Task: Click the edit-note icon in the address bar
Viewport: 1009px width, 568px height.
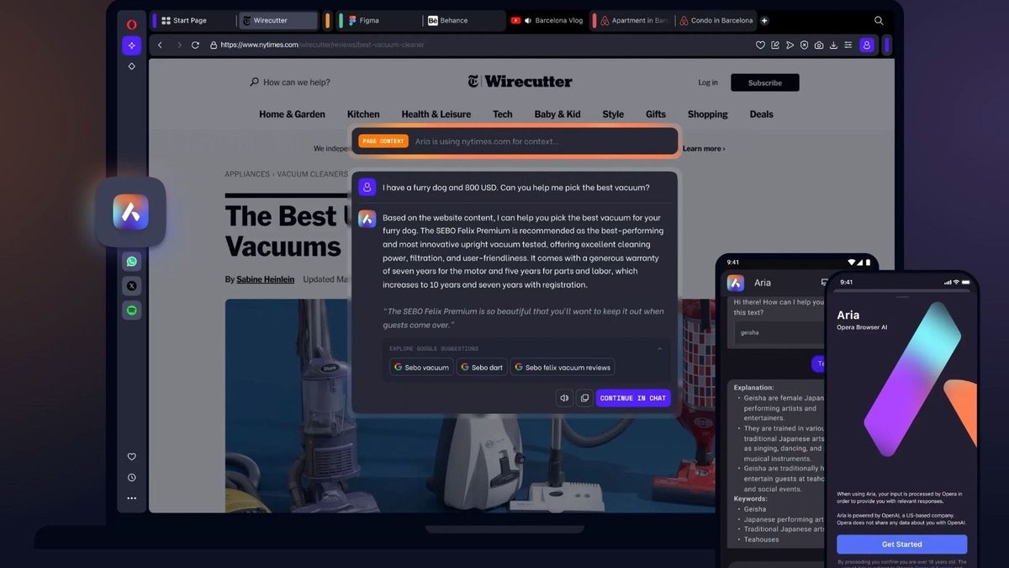Action: [774, 45]
